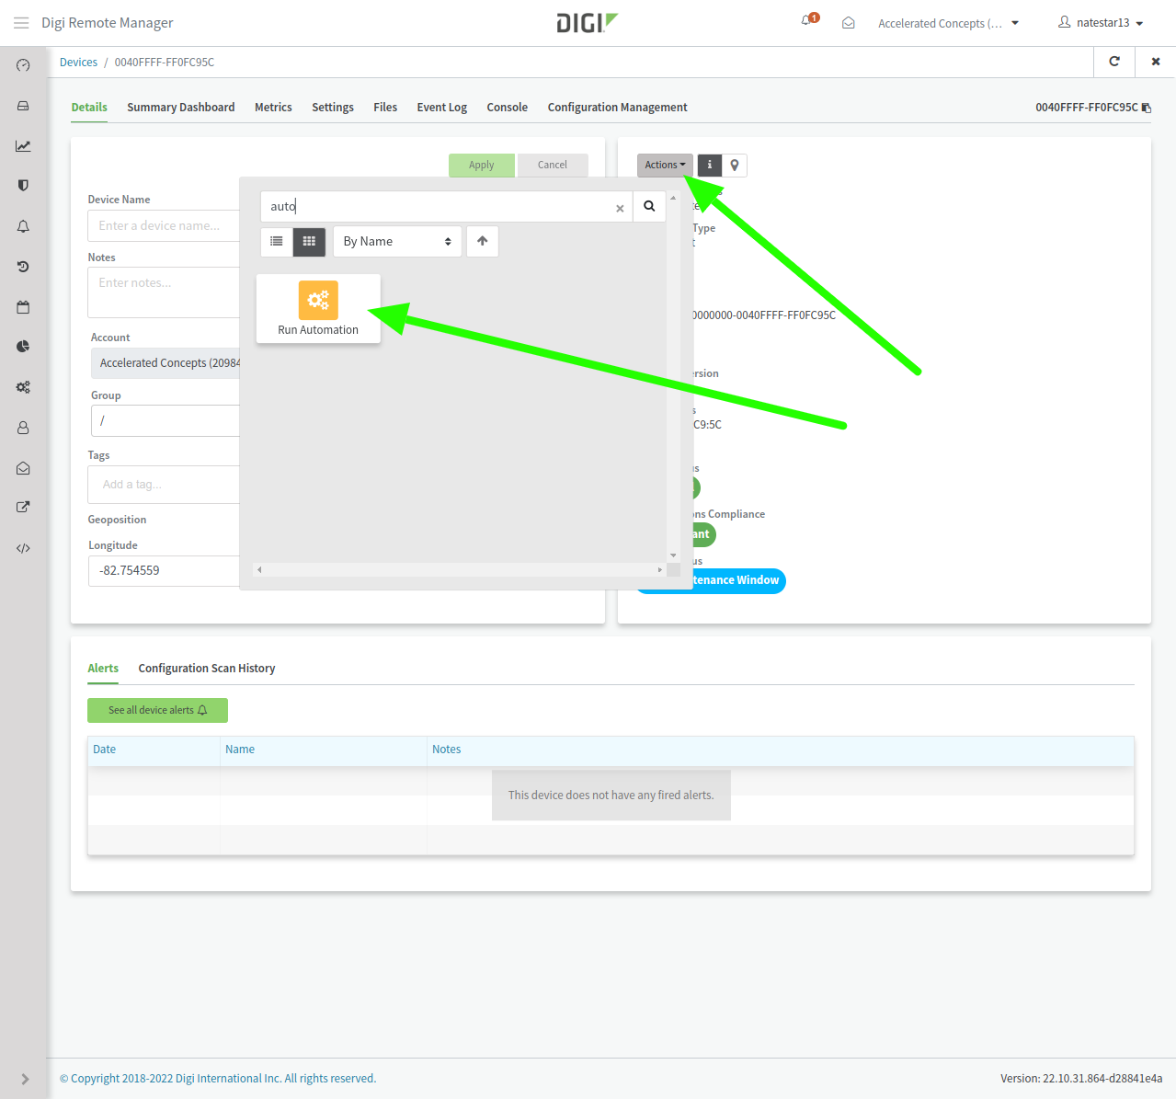Open the user icon in sidebar
Viewport: 1176px width, 1099px height.
click(23, 428)
